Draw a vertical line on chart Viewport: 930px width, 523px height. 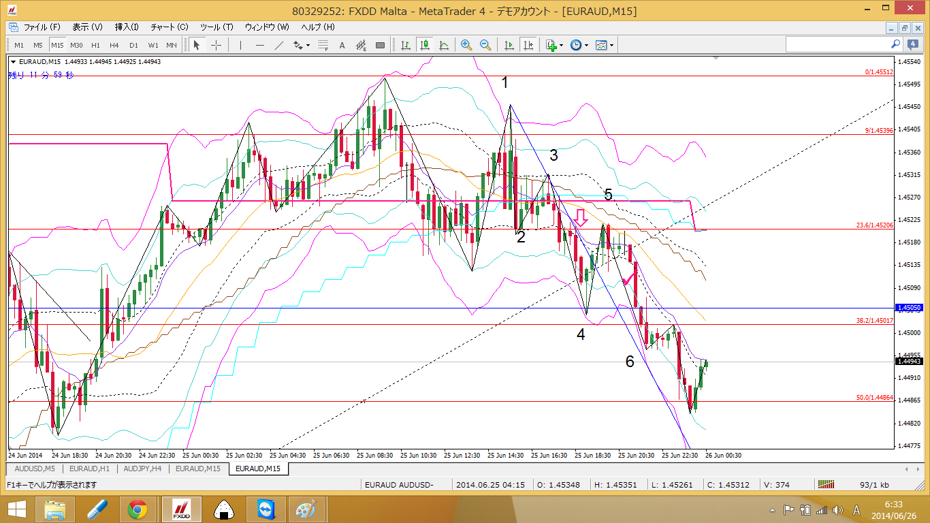click(x=240, y=45)
